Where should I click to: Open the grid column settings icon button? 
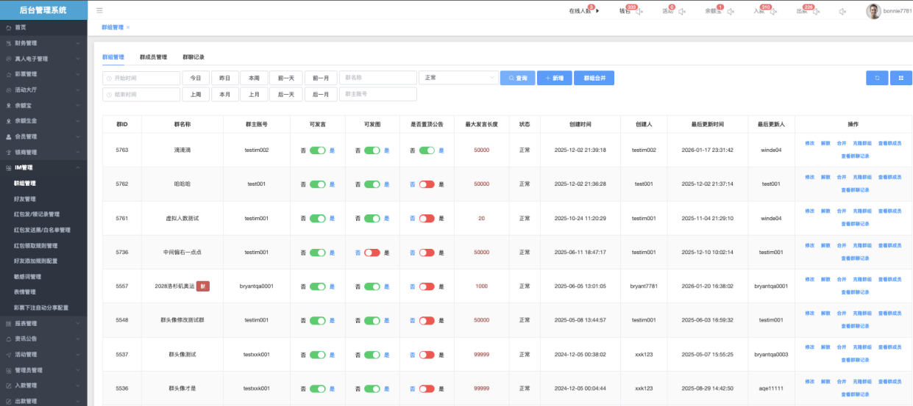coord(900,78)
